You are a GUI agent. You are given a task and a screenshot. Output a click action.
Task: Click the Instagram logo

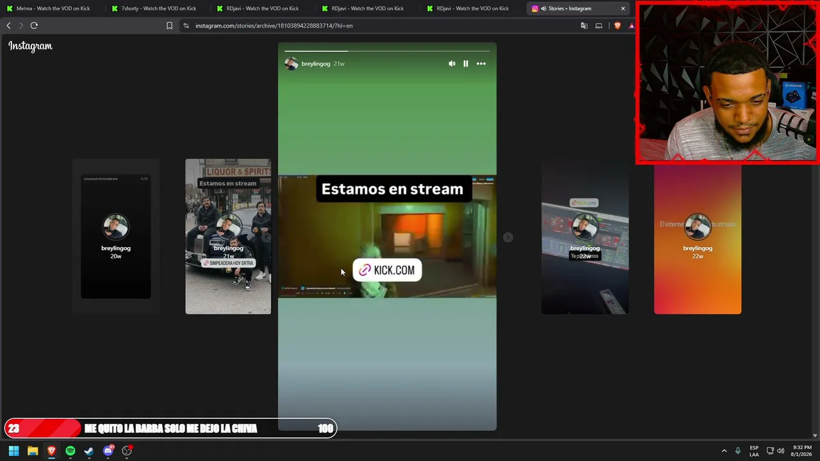click(x=30, y=46)
